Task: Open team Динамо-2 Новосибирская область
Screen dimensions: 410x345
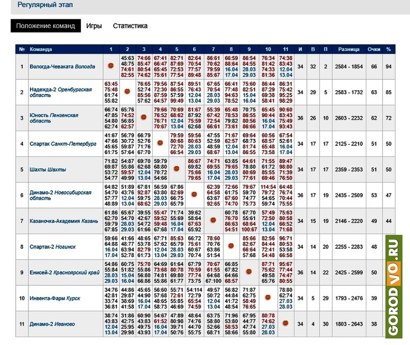Action: 60,195
